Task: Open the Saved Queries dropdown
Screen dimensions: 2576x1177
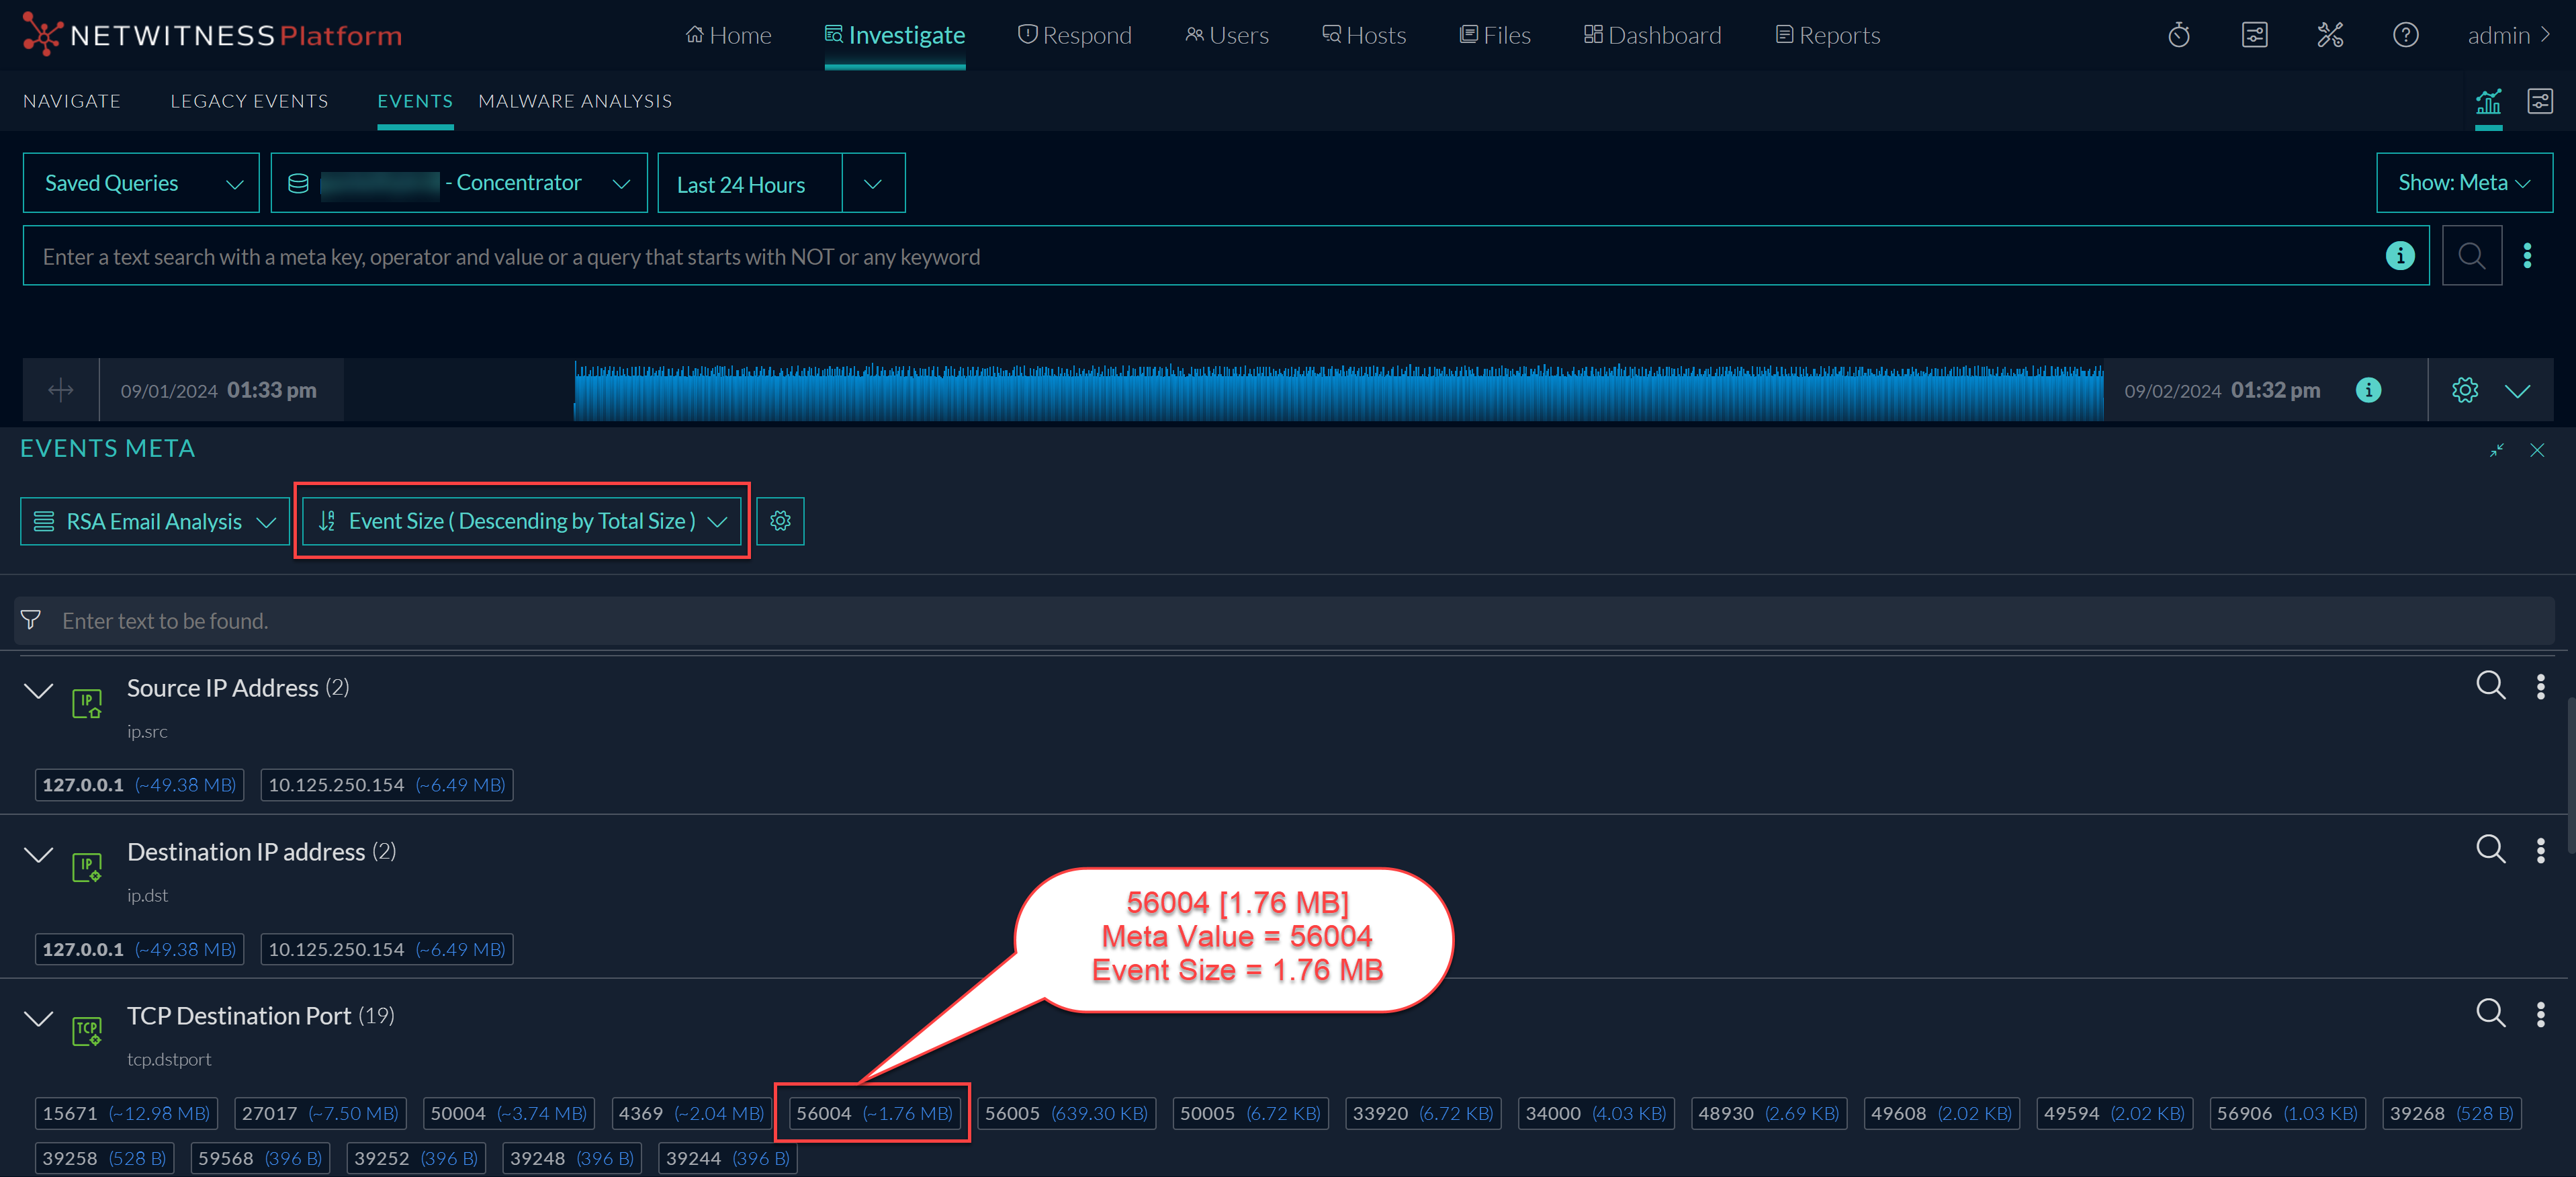Action: [x=141, y=183]
